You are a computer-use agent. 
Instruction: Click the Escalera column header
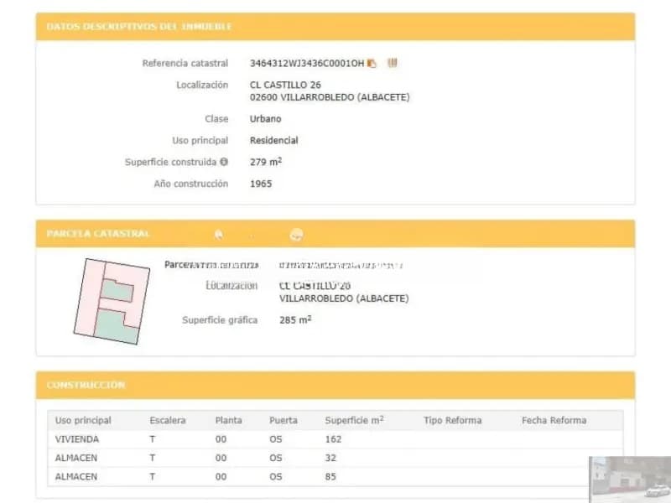pos(168,421)
